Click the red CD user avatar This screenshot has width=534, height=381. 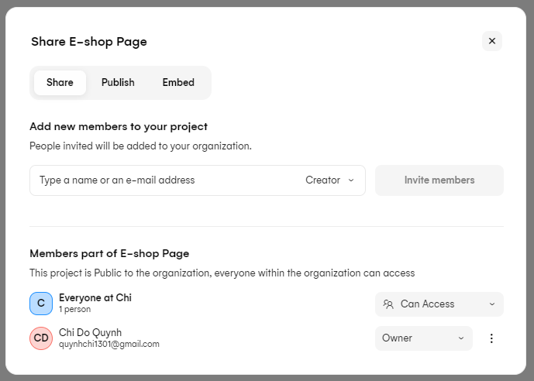pos(41,338)
